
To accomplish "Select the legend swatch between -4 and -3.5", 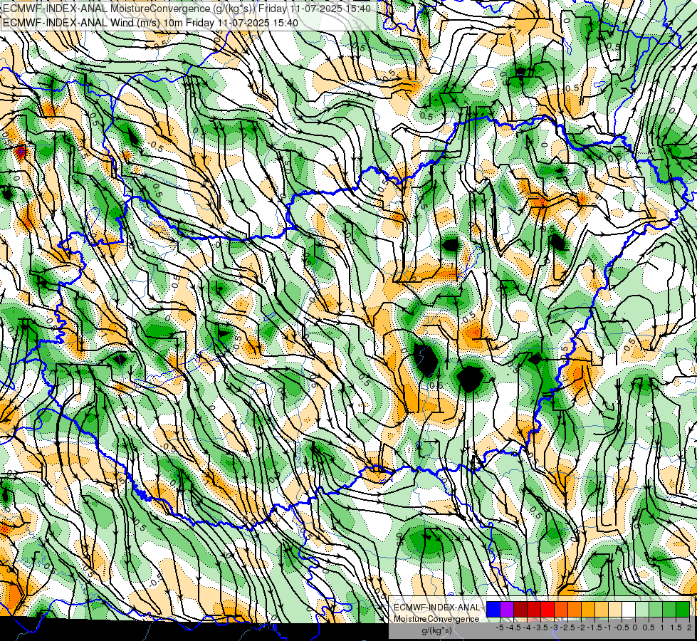I will coord(534,609).
